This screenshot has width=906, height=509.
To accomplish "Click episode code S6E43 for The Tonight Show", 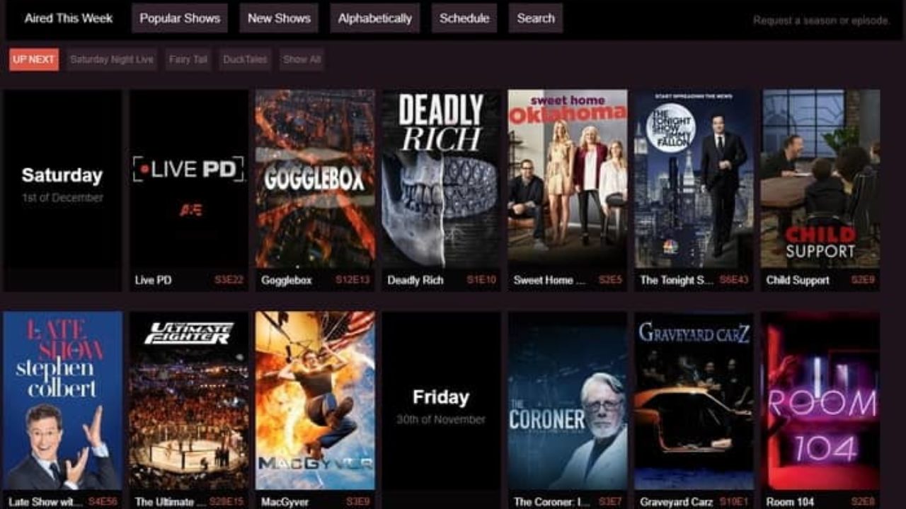I will pyautogui.click(x=734, y=280).
